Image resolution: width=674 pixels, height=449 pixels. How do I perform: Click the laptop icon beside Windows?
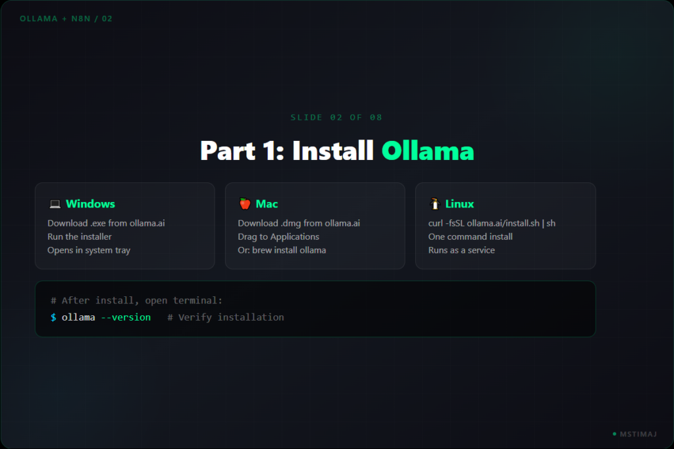coord(55,204)
